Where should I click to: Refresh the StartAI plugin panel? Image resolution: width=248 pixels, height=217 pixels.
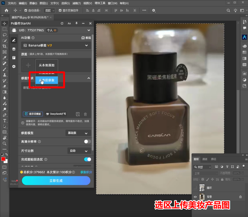(x=62, y=23)
